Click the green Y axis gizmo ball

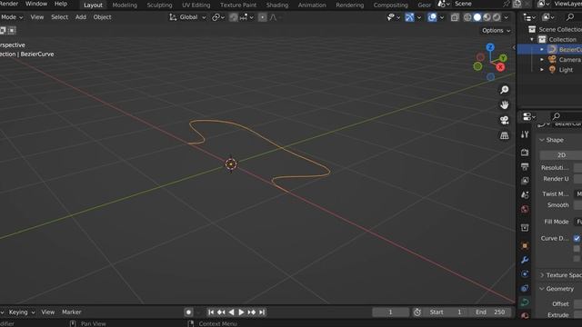503,58
